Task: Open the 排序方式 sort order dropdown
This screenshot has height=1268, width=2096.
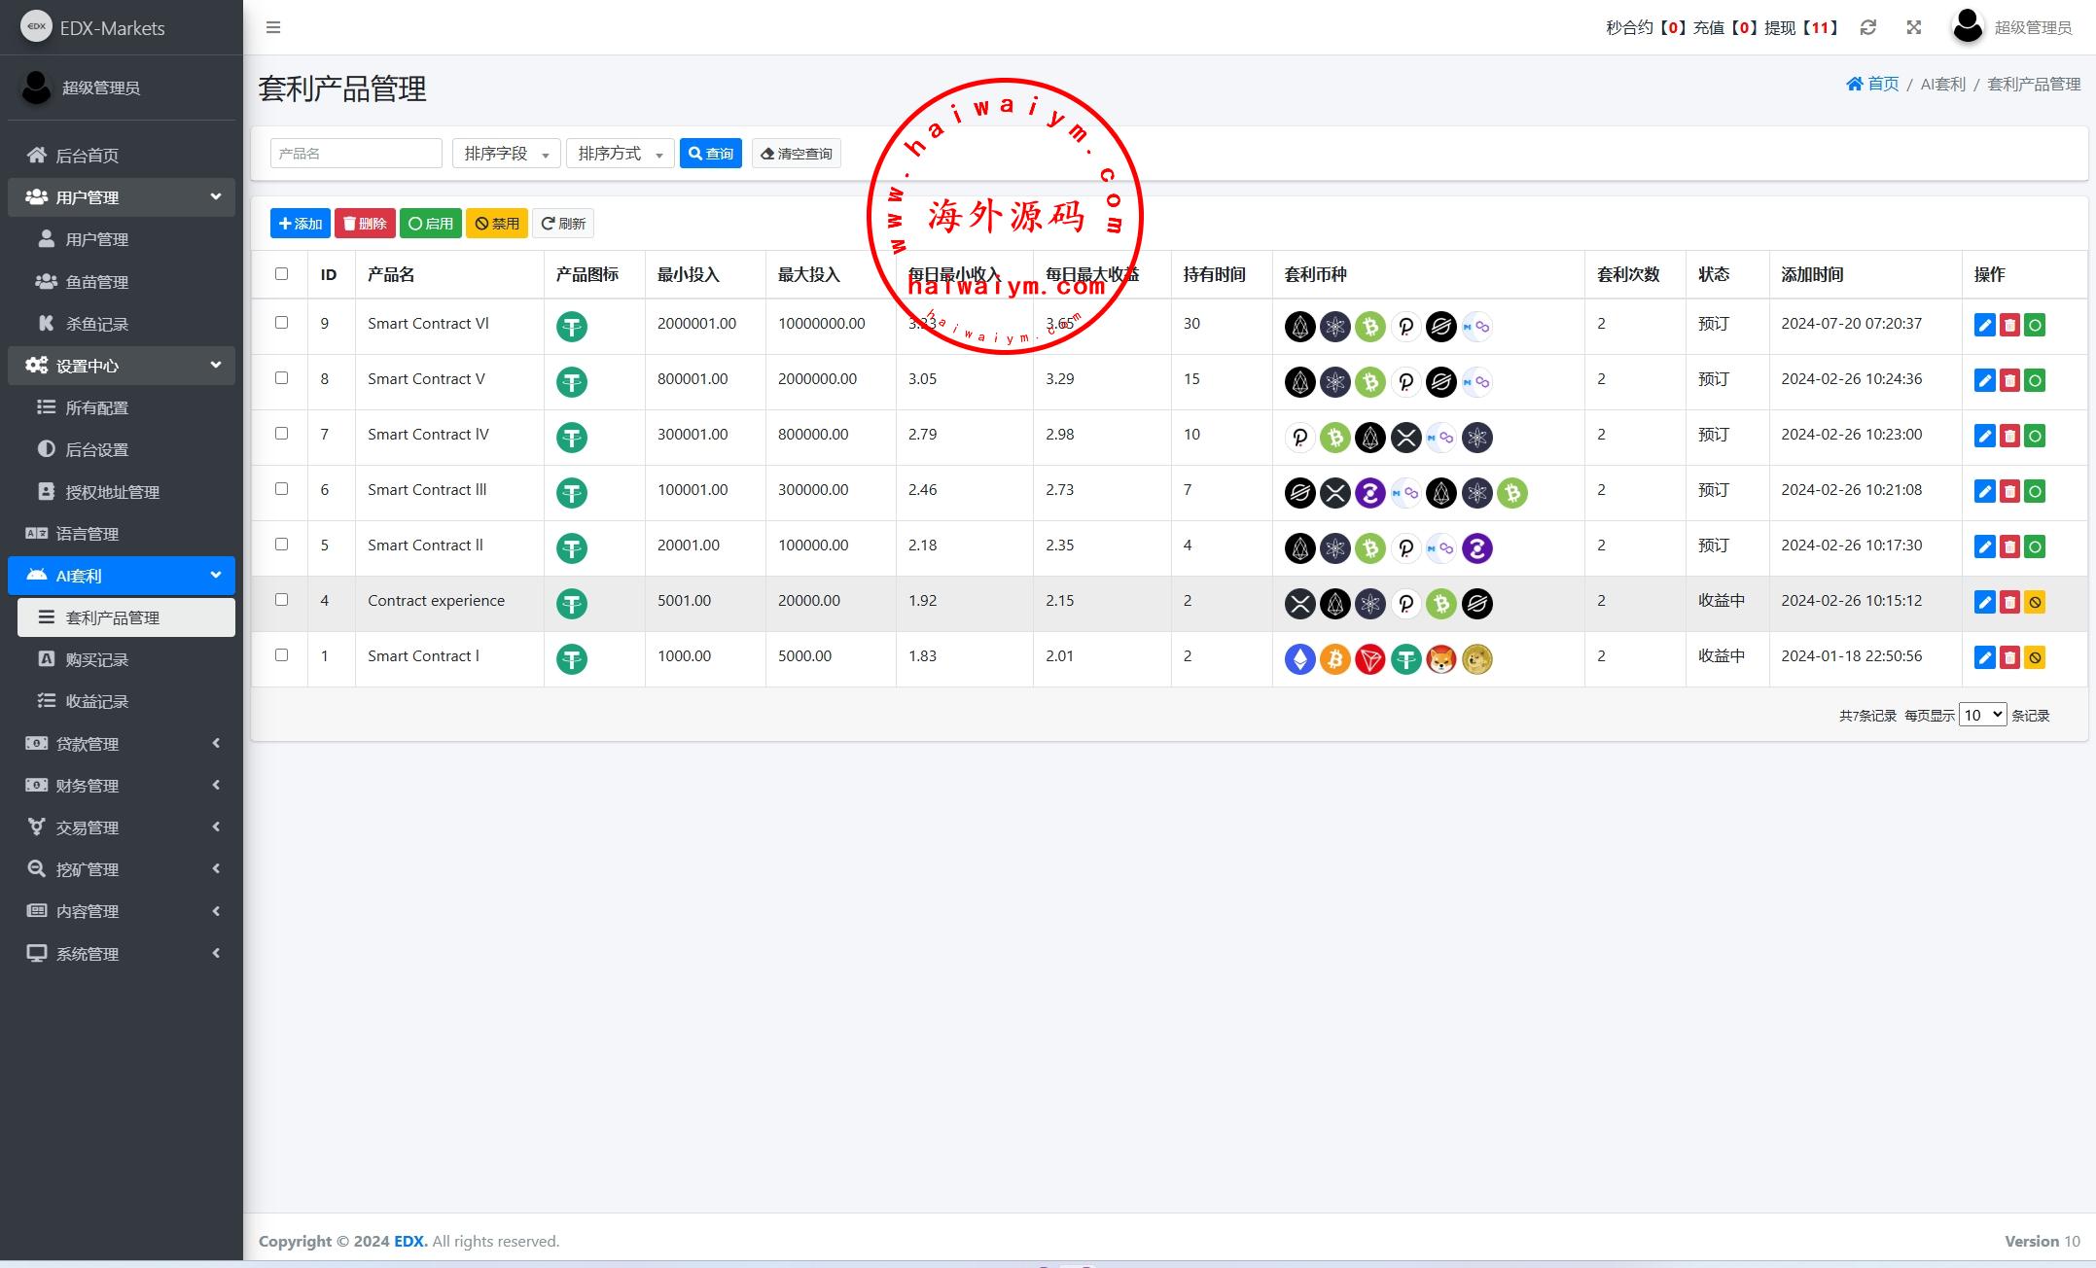Action: coord(620,154)
